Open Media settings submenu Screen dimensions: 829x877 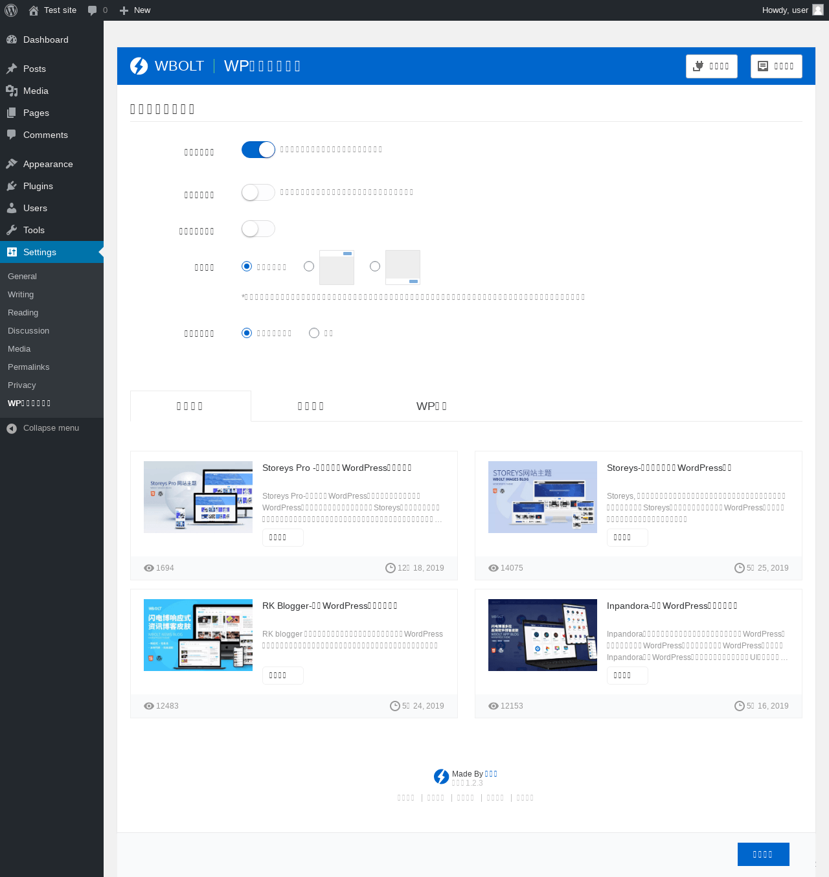point(19,348)
